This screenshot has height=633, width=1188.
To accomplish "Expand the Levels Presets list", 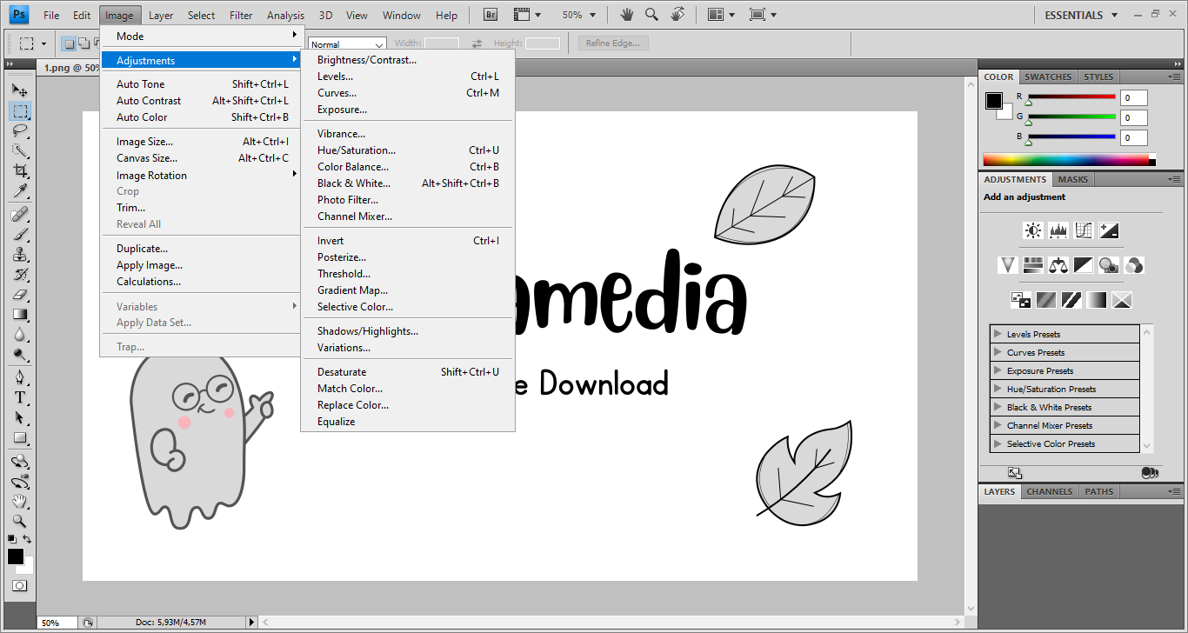I will pyautogui.click(x=998, y=334).
